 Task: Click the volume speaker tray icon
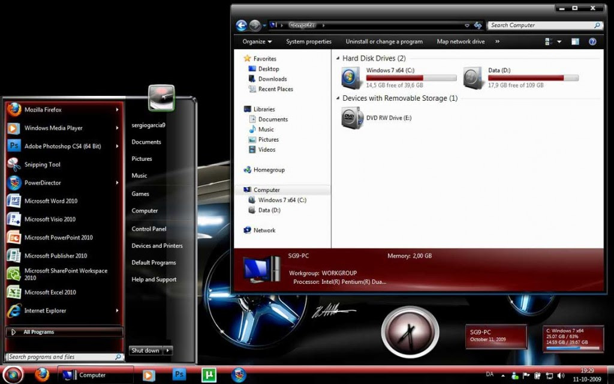(x=561, y=376)
